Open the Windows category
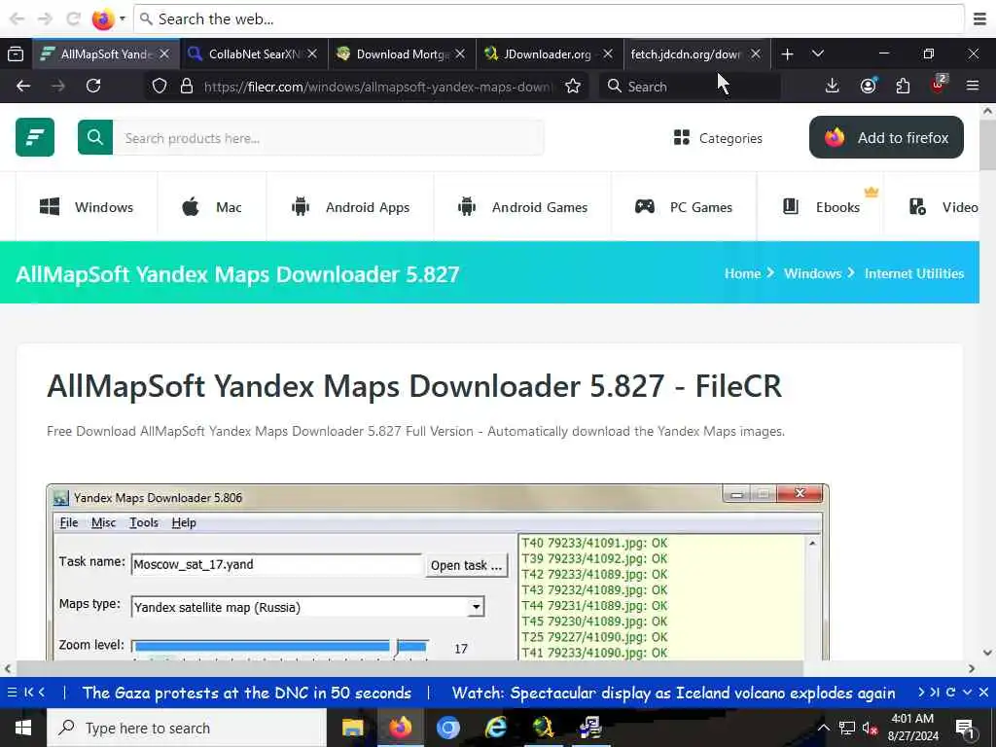This screenshot has height=747, width=996. click(x=87, y=207)
